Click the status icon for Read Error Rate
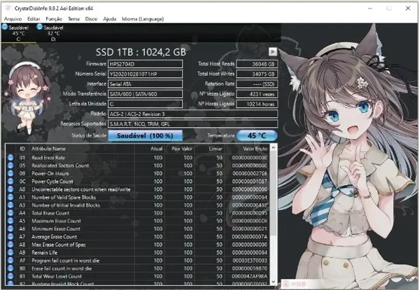Viewport: 419px width, 290px height. (x=10, y=157)
